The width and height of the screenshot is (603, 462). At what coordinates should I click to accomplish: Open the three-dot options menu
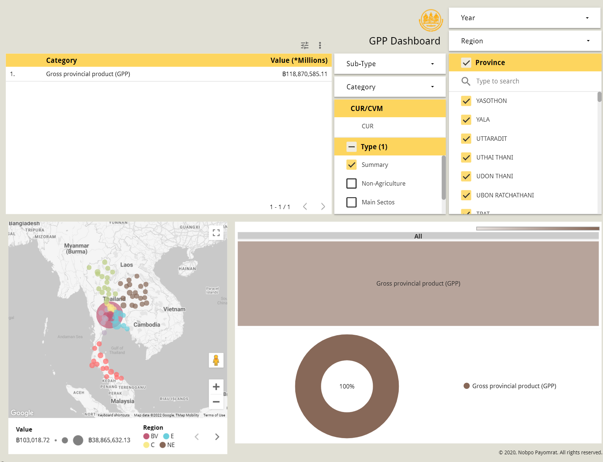point(320,45)
